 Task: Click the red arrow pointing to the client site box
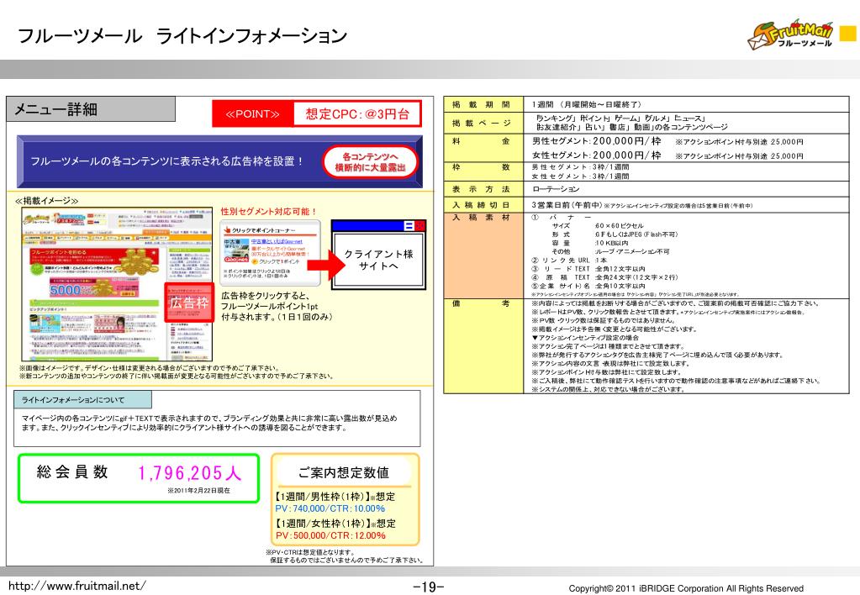326,265
